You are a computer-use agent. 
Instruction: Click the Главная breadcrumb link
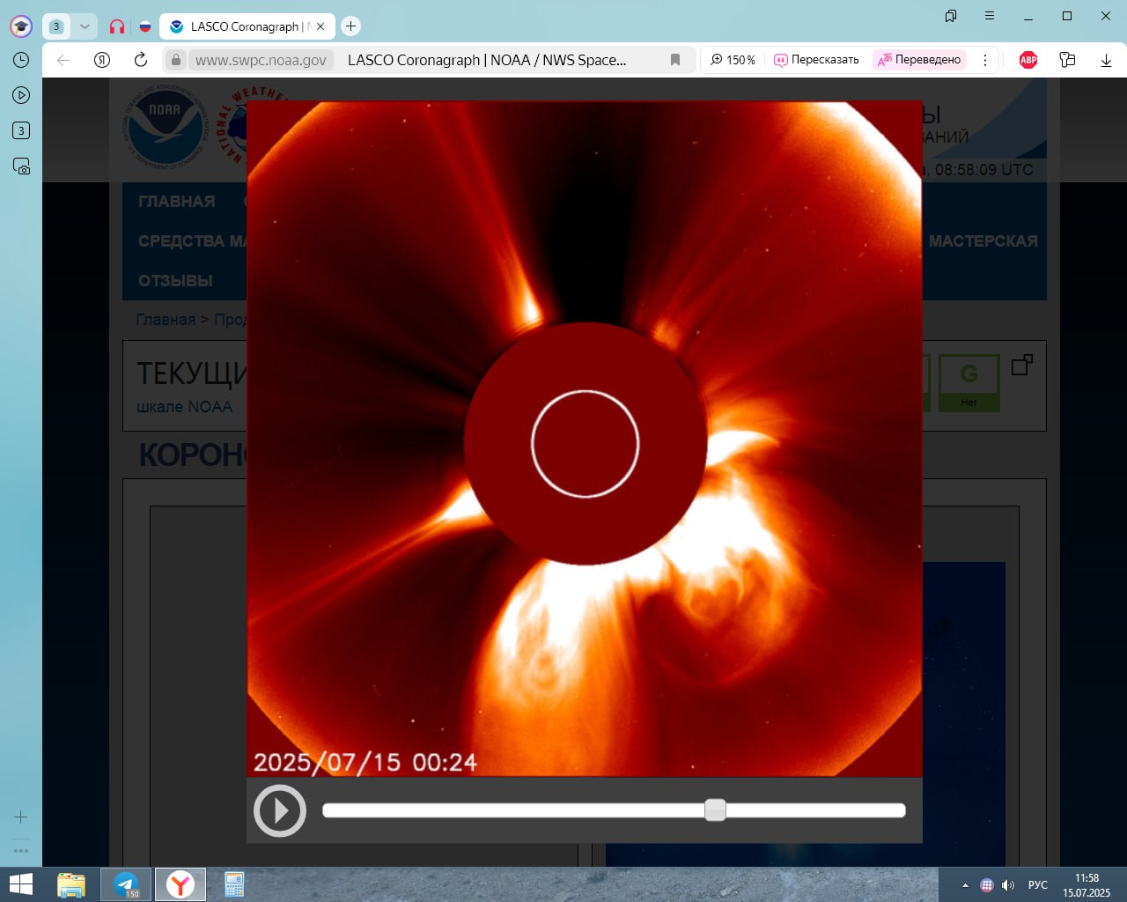(x=166, y=319)
